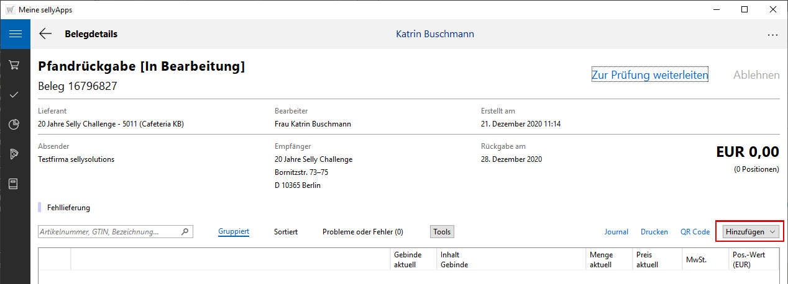Open the hamburger navigation menu
788x284 pixels.
[15, 34]
